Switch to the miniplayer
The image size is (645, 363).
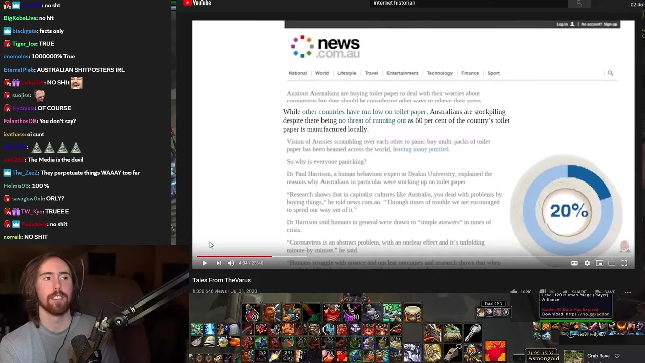tap(599, 263)
